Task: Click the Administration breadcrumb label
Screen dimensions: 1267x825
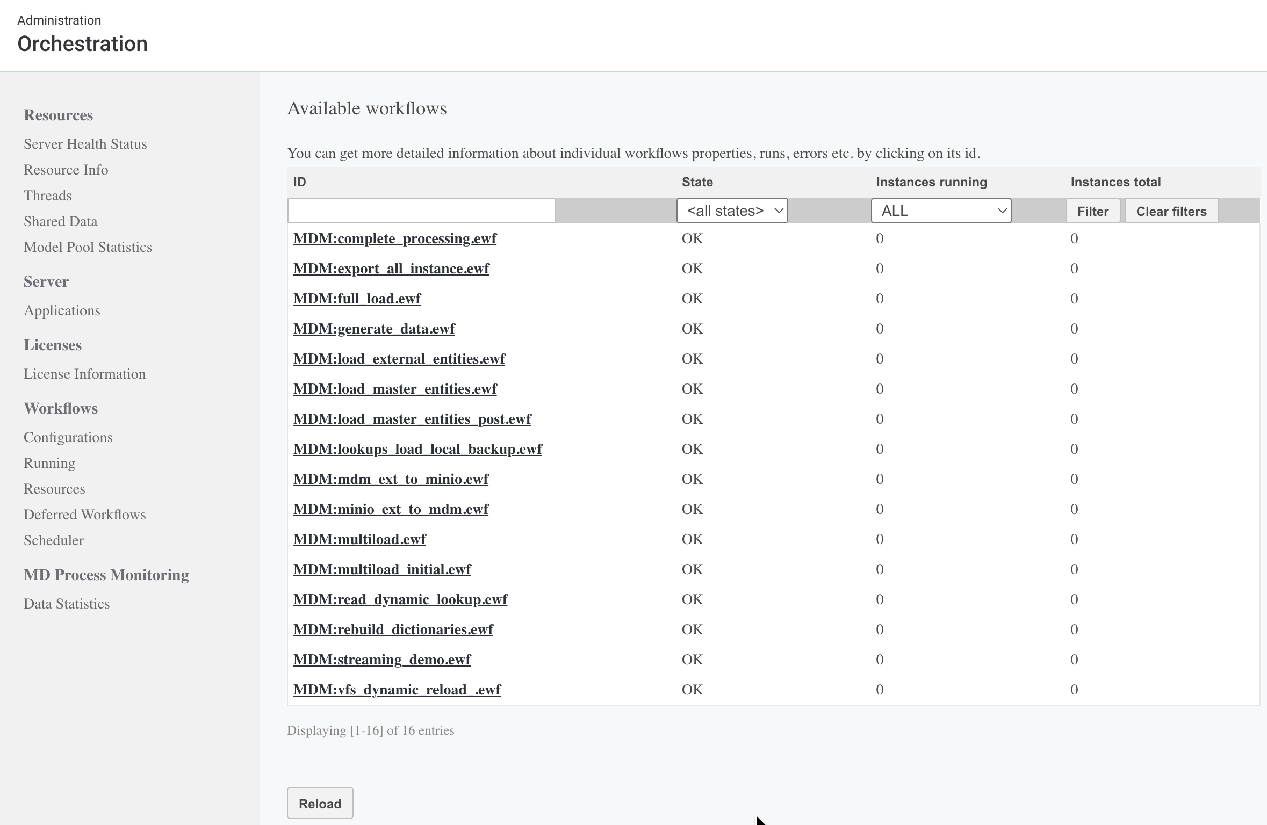Action: click(59, 20)
